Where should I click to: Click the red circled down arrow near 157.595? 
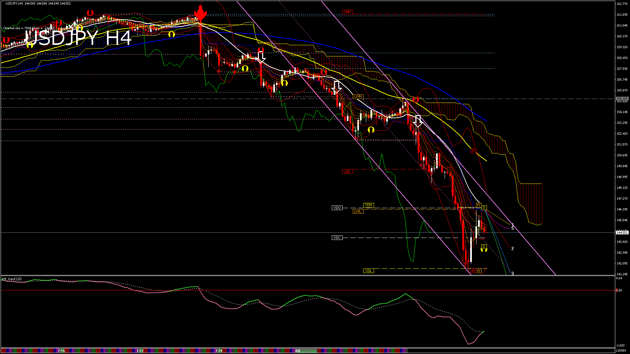[x=324, y=72]
